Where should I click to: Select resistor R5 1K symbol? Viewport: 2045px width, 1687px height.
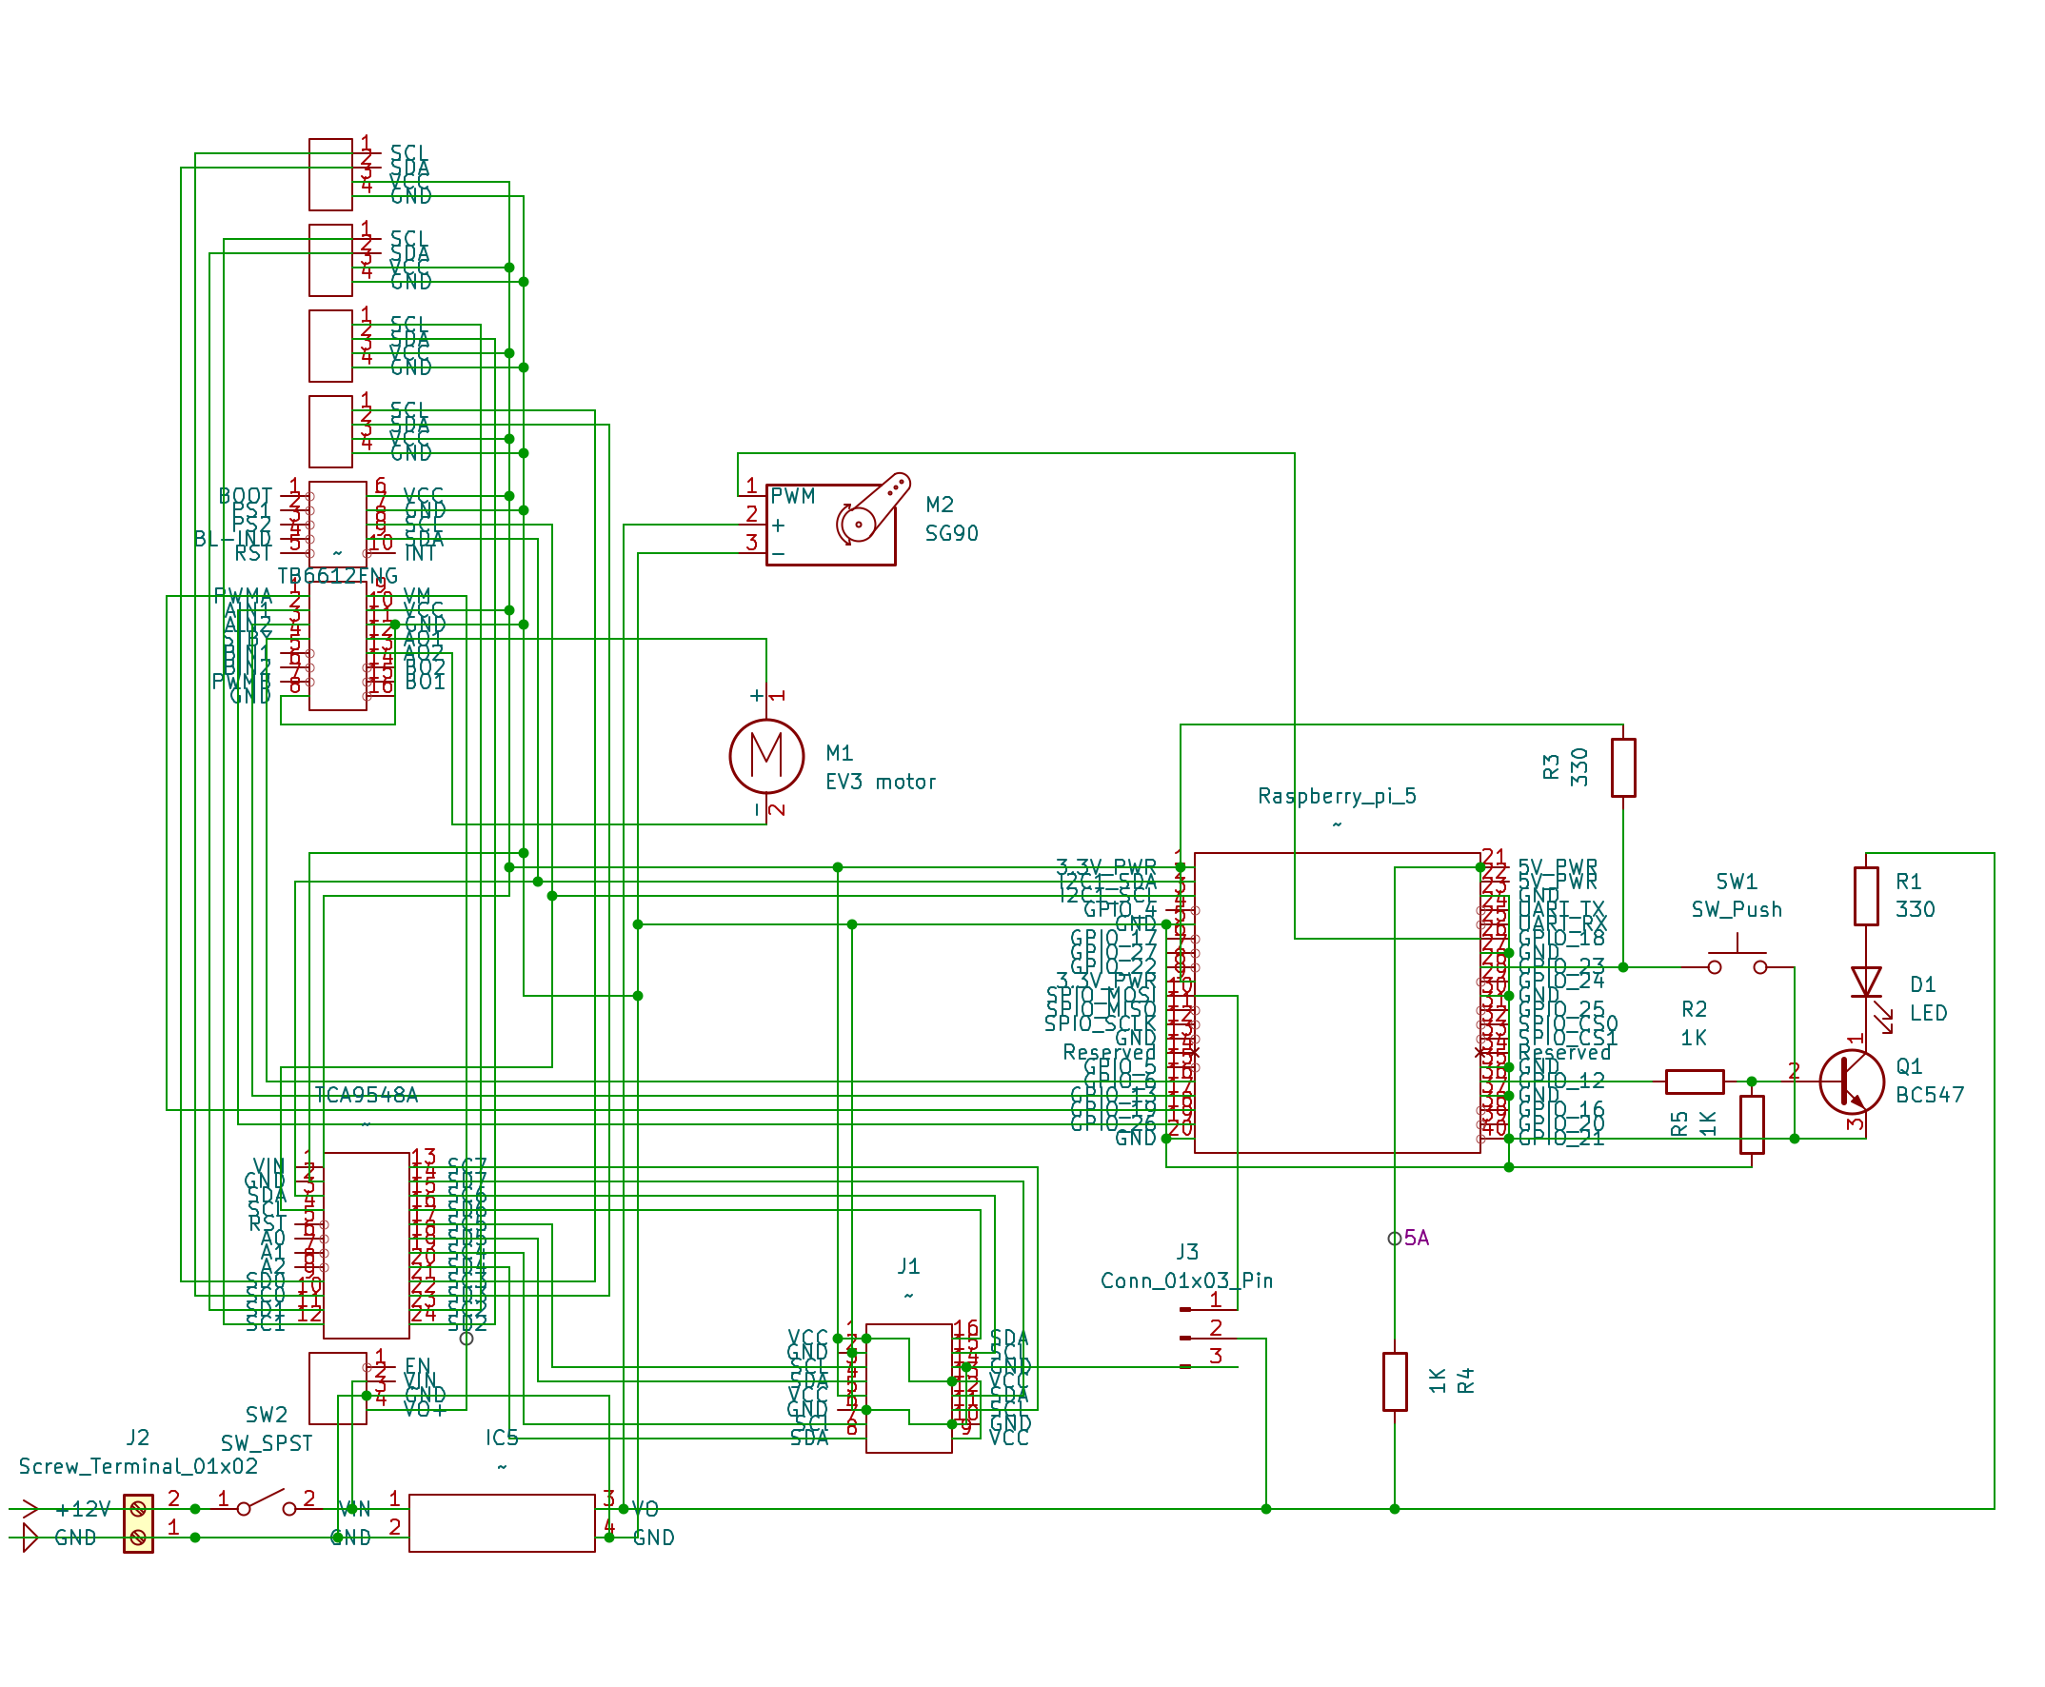(1752, 1124)
